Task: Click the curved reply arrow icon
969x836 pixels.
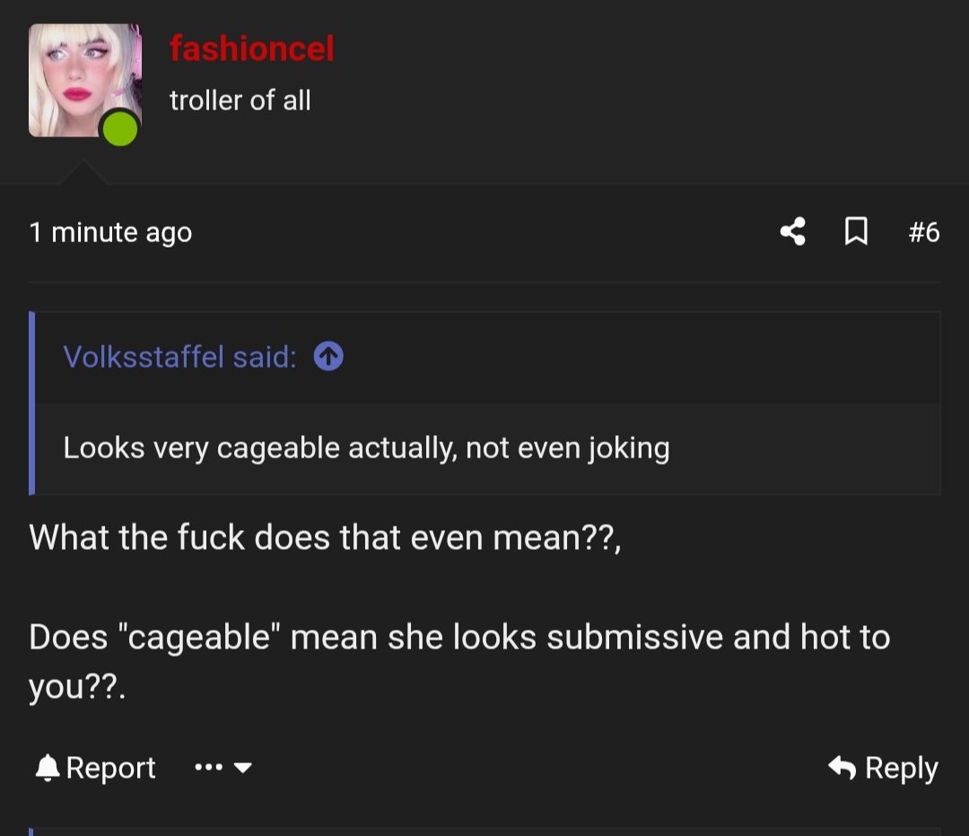Action: (x=842, y=768)
